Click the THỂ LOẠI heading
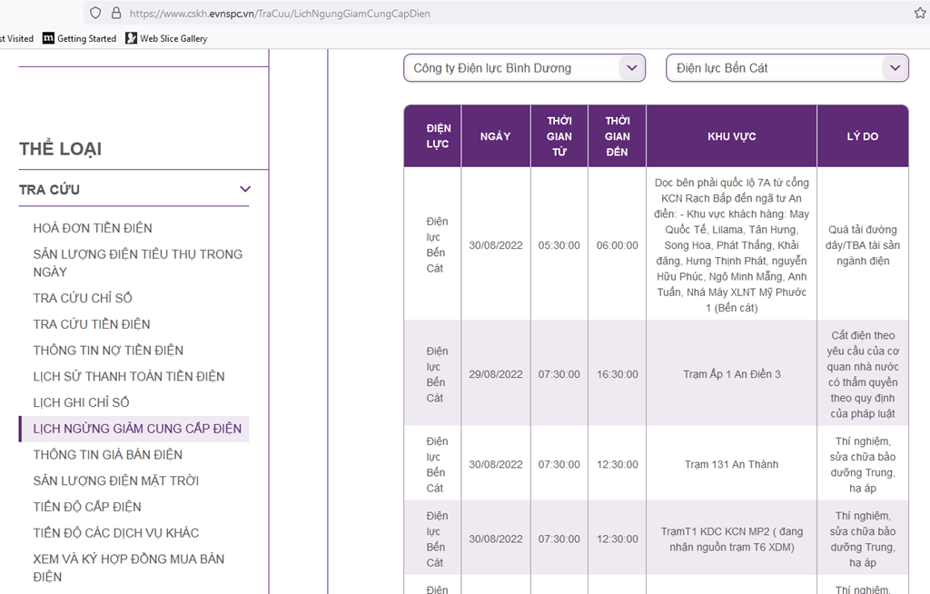Screen dimensions: 930x594 pyautogui.click(x=61, y=149)
